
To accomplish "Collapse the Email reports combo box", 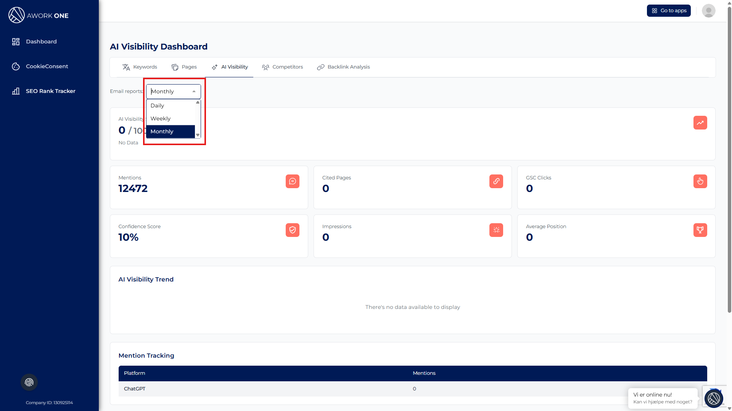I will point(194,91).
